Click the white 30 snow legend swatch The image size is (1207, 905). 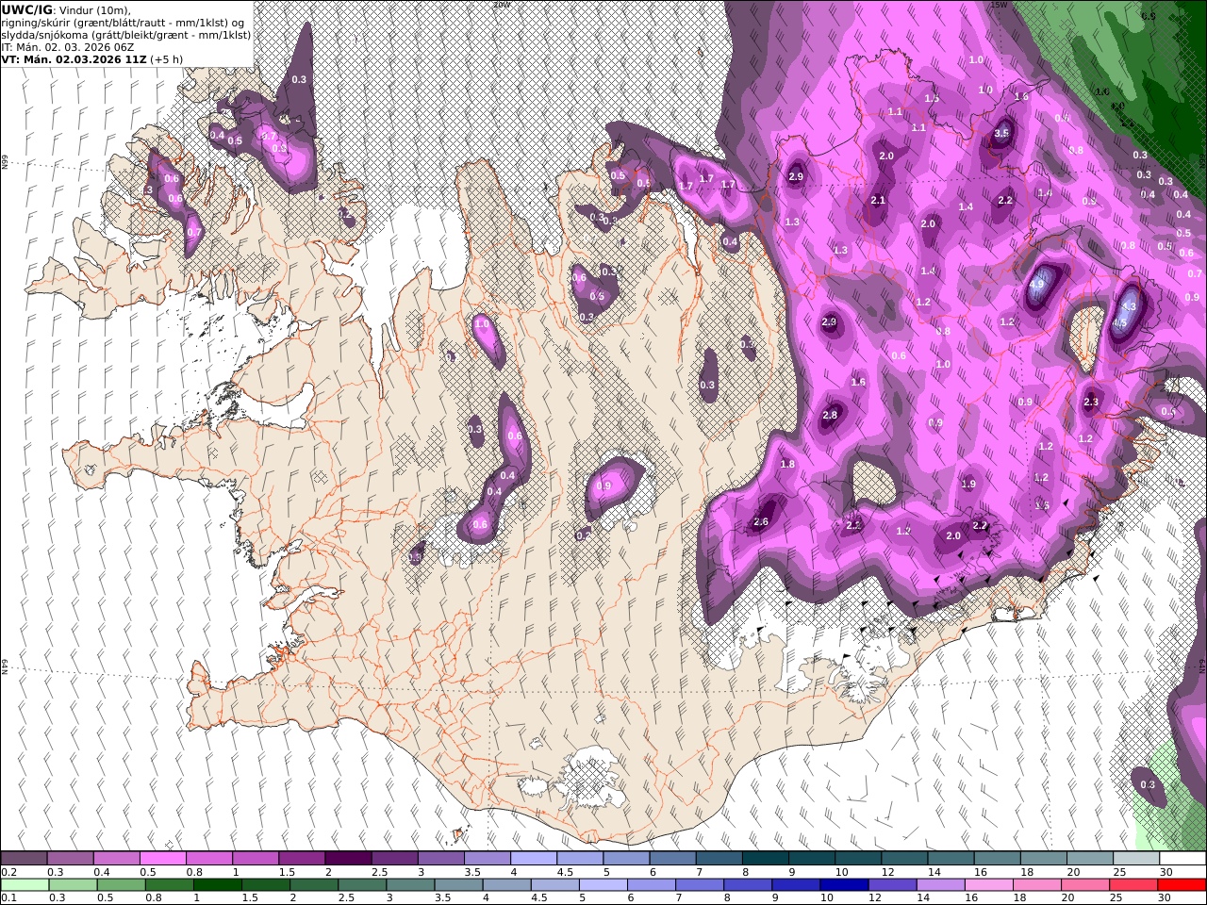point(1182,859)
